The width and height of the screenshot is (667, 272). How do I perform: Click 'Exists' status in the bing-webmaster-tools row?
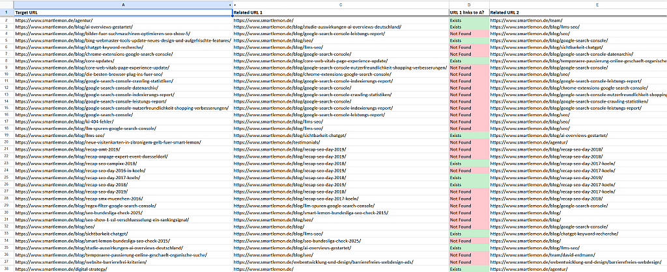[469, 40]
